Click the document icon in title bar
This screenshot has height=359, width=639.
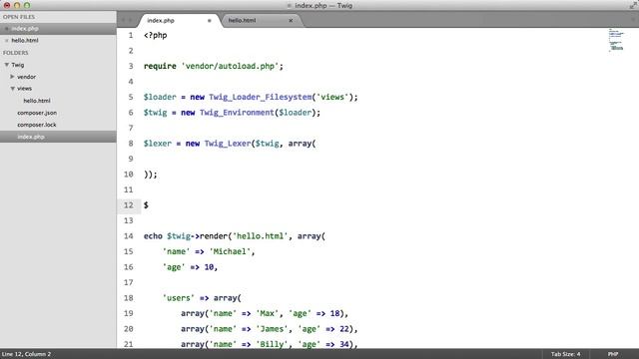tap(290, 6)
